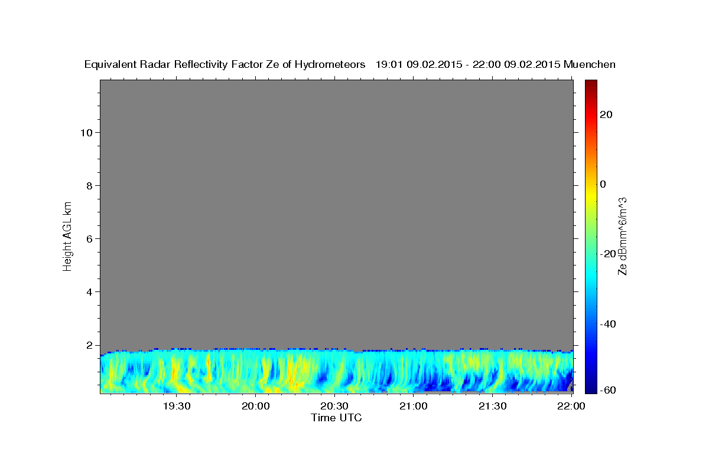
Task: Click the plot title 'Equivalent Radar Reflectivity Factor Ze of Hydrometeors'
Action: [x=225, y=65]
